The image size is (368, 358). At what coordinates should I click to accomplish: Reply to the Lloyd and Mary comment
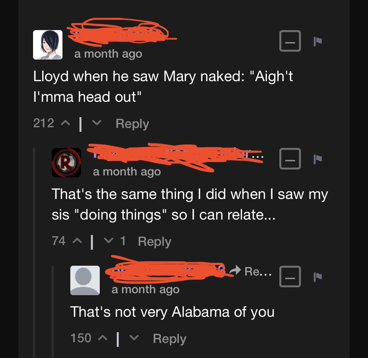pyautogui.click(x=132, y=124)
